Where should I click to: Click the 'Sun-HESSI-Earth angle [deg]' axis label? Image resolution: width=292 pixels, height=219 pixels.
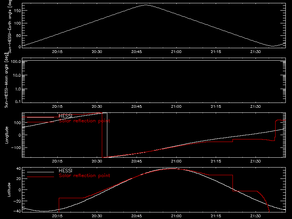pos(10,27)
